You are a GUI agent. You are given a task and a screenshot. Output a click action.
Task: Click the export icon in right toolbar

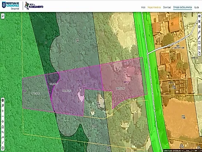[x=200, y=48]
